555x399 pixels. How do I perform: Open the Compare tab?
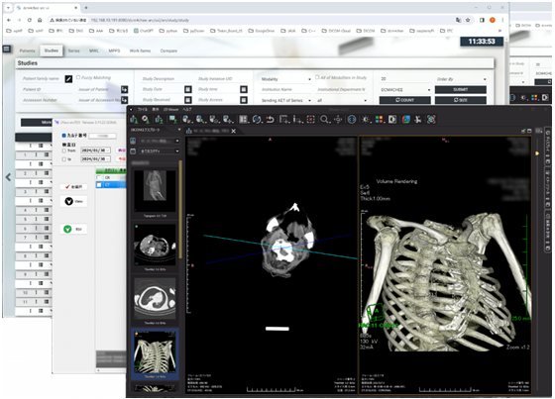tap(168, 50)
